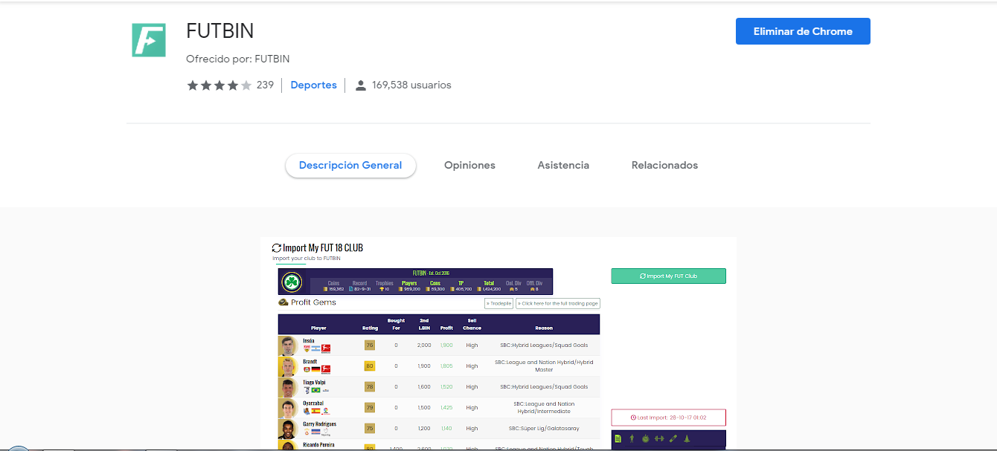Image resolution: width=997 pixels, height=451 pixels.
Task: Click Oyarzabal's player portrait
Action: coord(288,408)
